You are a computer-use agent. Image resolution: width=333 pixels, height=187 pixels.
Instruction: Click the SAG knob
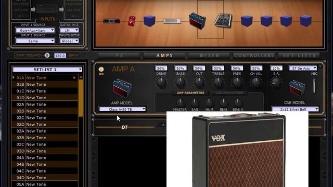[195, 102]
